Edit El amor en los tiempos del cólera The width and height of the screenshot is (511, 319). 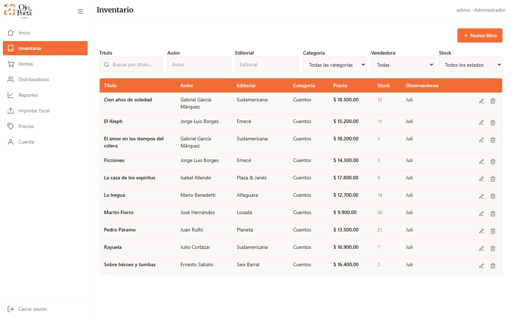point(482,140)
